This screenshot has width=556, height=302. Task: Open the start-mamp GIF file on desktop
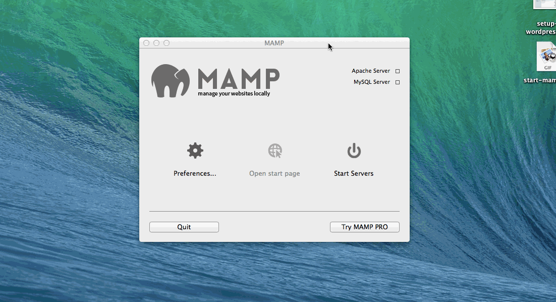click(x=546, y=57)
